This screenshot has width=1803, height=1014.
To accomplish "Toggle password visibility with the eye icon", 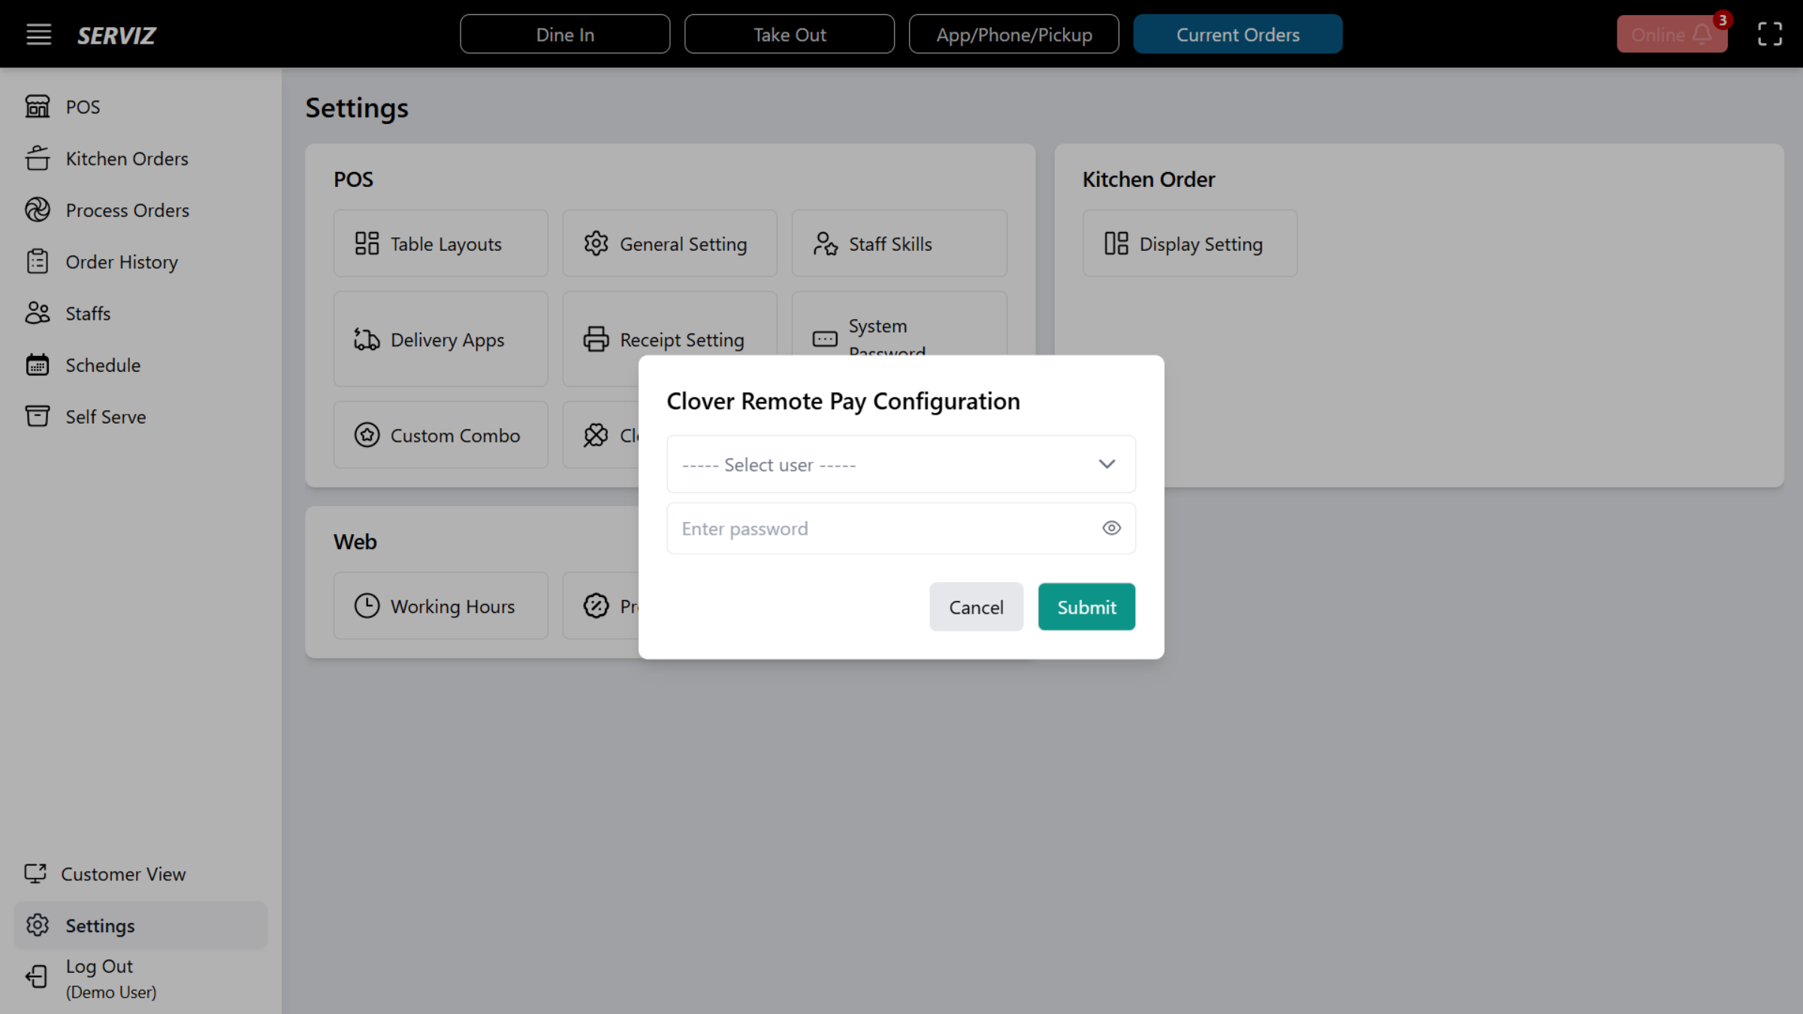I will [x=1111, y=528].
